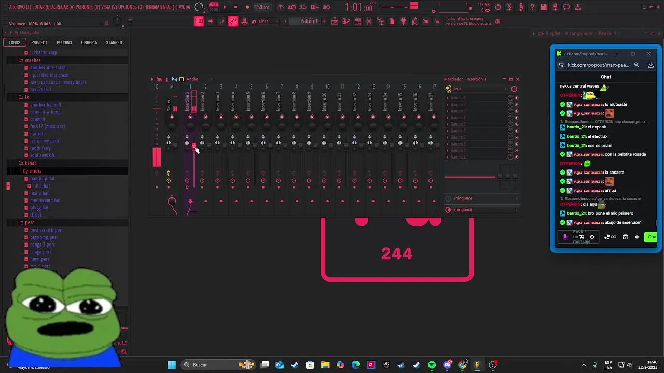Open the upper (ninguno) selector
Viewport: 664px width, 373px height.
pos(481,198)
